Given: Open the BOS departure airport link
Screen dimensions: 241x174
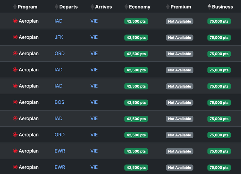Looking at the screenshot, I should pyautogui.click(x=60, y=102).
